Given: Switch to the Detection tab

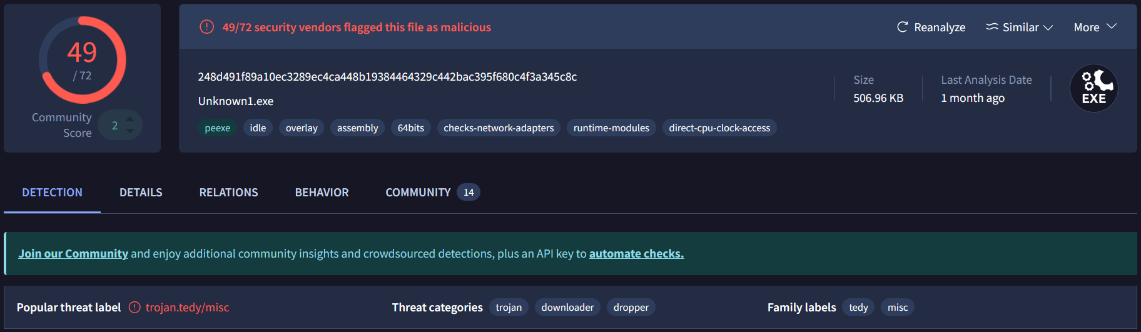Looking at the screenshot, I should (x=52, y=193).
